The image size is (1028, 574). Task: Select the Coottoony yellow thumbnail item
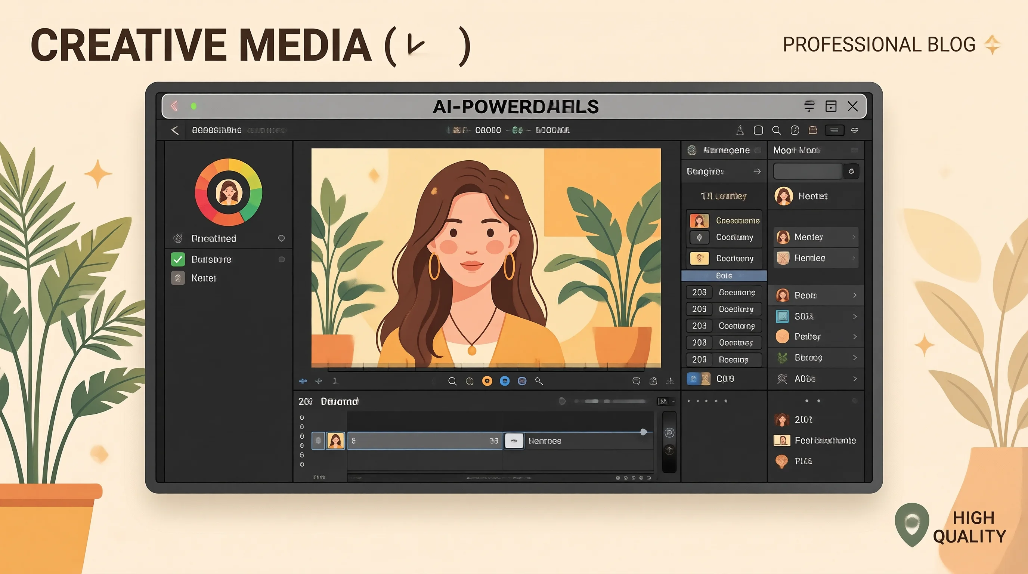700,258
